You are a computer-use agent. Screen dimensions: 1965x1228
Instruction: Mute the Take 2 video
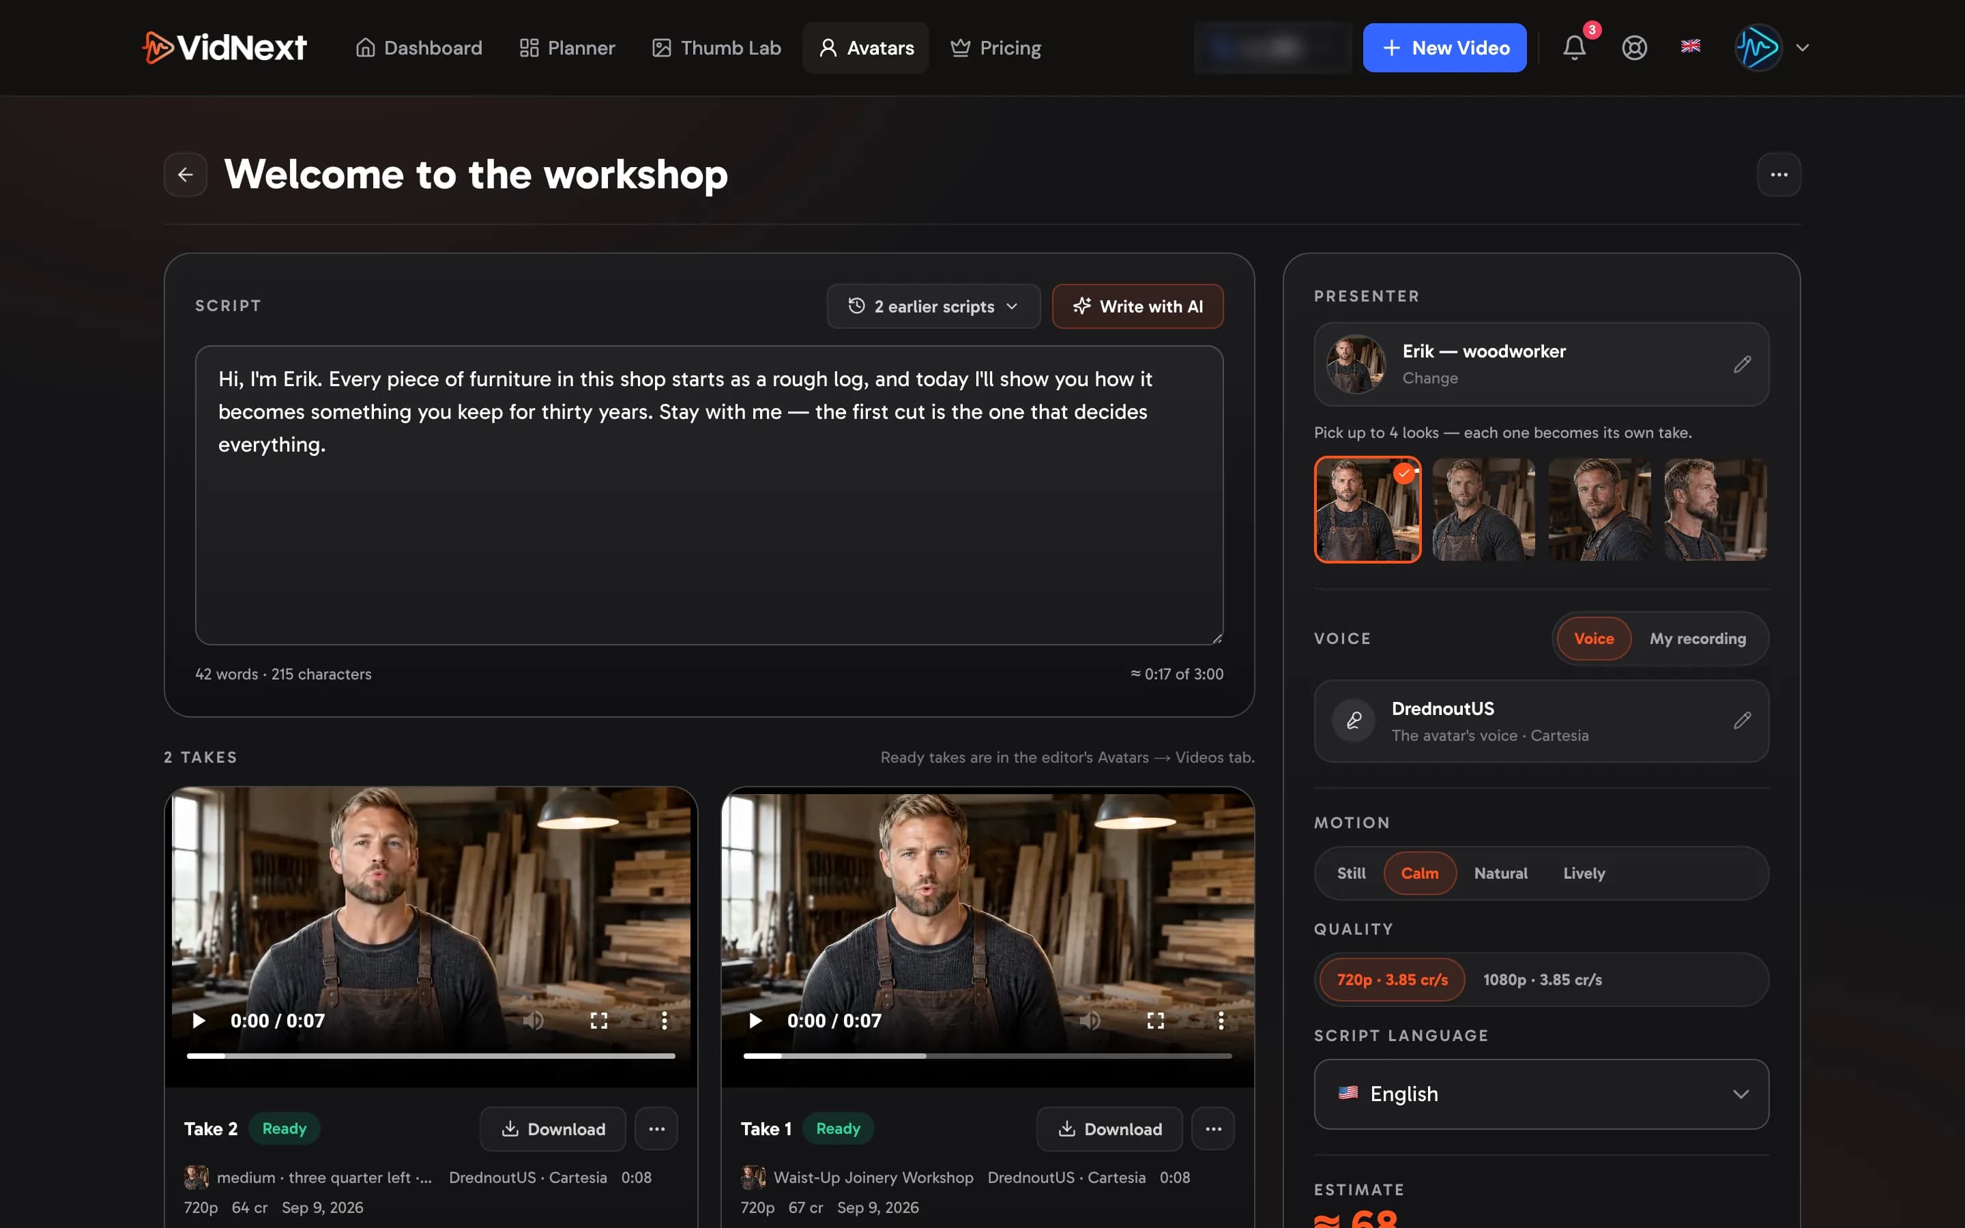coord(534,1020)
